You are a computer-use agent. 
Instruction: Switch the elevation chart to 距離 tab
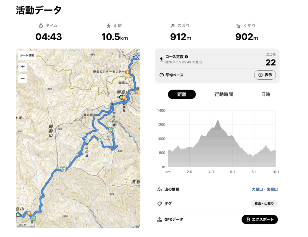182,94
